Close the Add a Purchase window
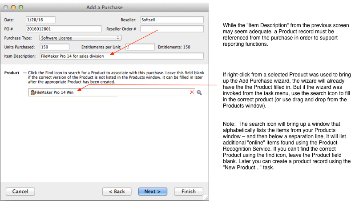 pos(6,8)
